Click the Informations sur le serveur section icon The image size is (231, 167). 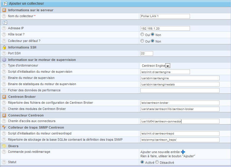[4, 10]
